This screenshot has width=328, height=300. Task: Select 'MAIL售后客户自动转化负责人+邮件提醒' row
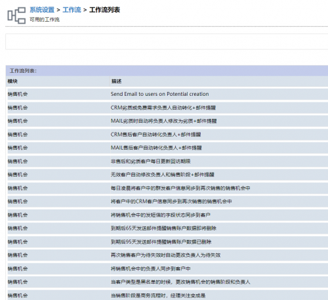point(168,148)
